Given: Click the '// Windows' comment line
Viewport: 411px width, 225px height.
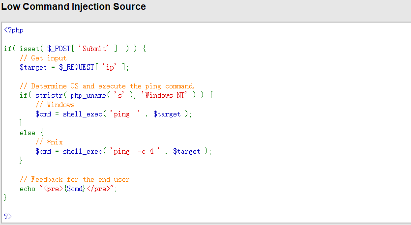Looking at the screenshot, I should [x=55, y=105].
